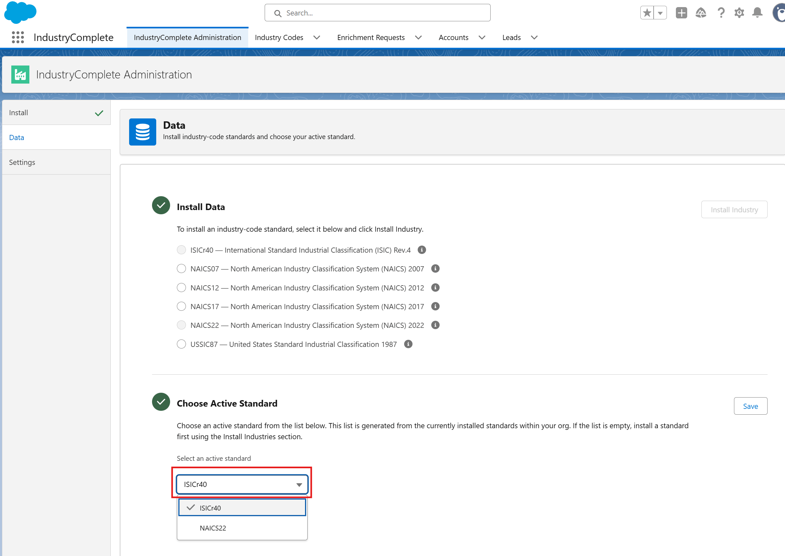The image size is (785, 556).
Task: Show info for NAICS22 standard
Action: (x=435, y=325)
